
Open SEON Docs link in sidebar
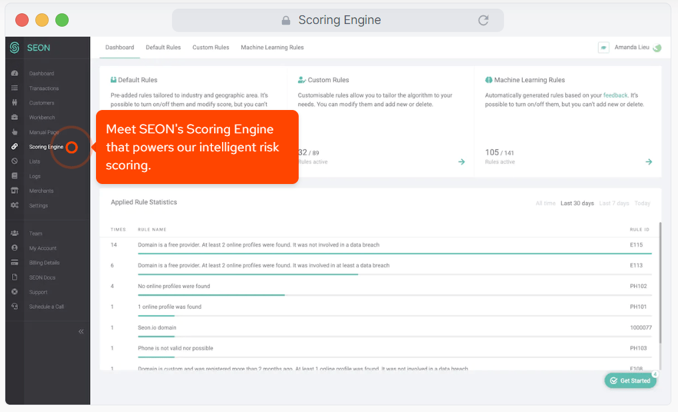pos(42,277)
